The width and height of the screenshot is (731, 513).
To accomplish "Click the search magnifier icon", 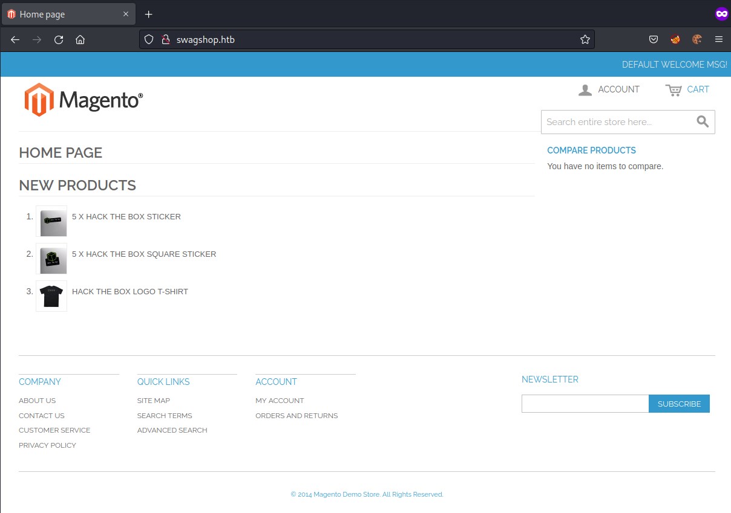I will coord(703,122).
